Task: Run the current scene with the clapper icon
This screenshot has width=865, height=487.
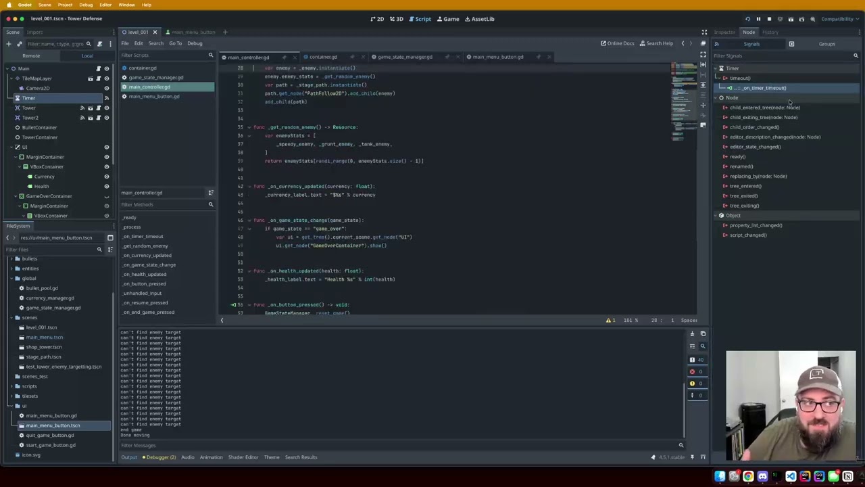Action: 791,19
